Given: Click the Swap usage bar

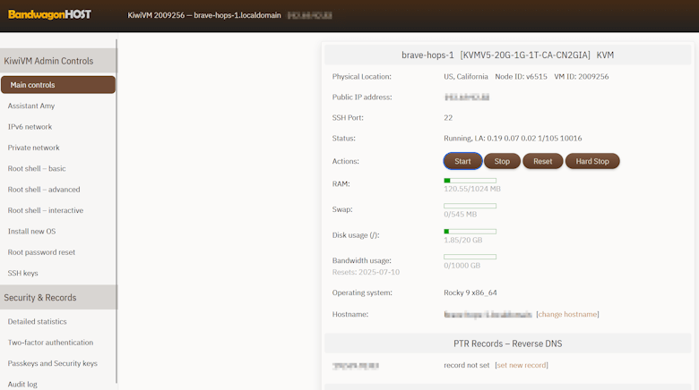Looking at the screenshot, I should coord(470,206).
